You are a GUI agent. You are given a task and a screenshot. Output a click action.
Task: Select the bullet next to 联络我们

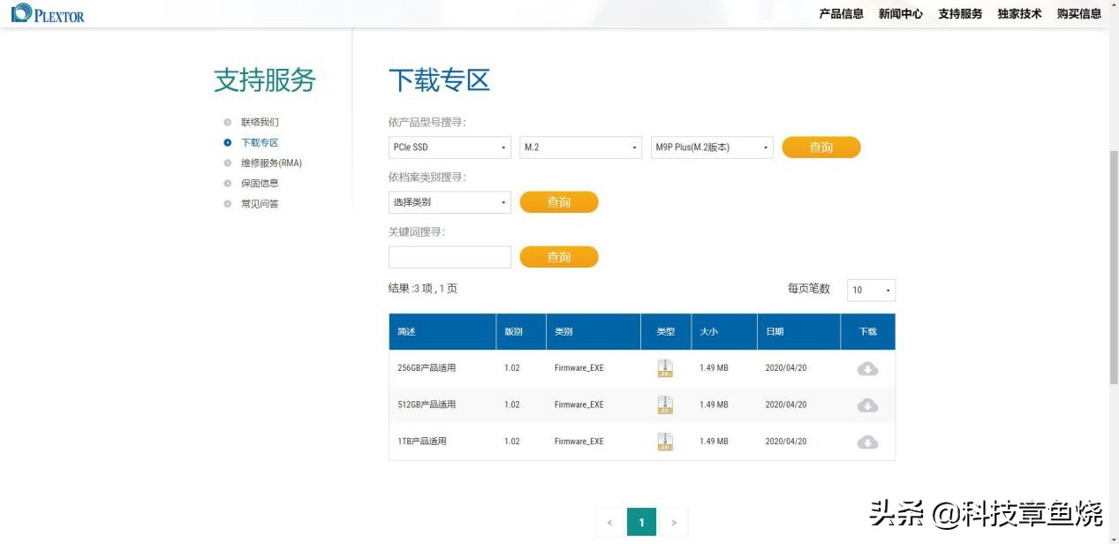click(230, 122)
